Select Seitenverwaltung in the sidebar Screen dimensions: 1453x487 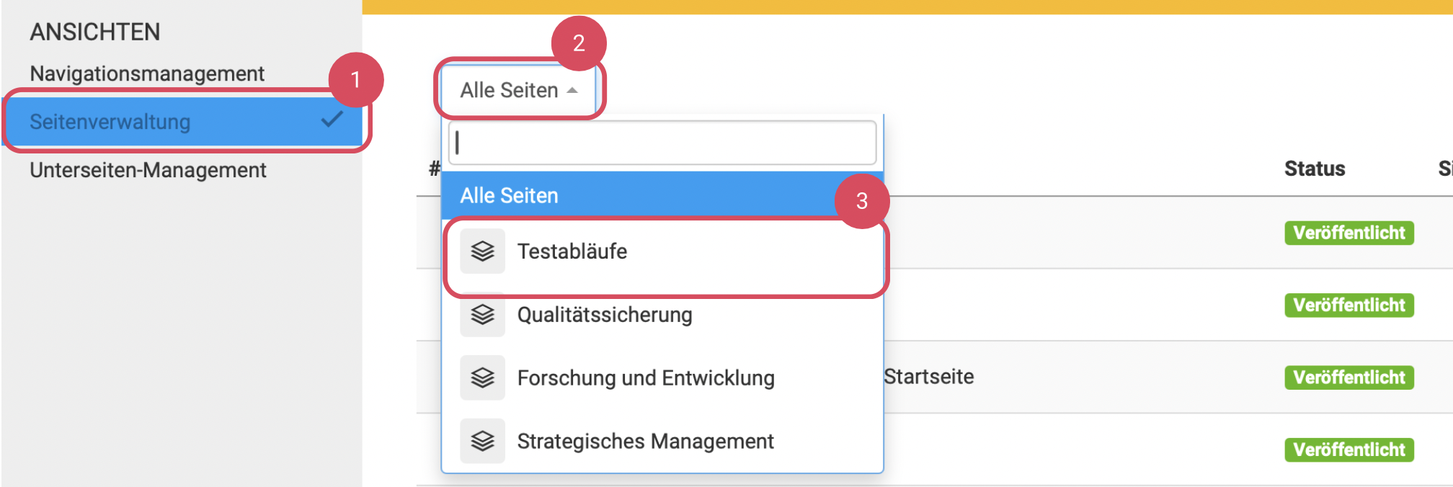(110, 122)
